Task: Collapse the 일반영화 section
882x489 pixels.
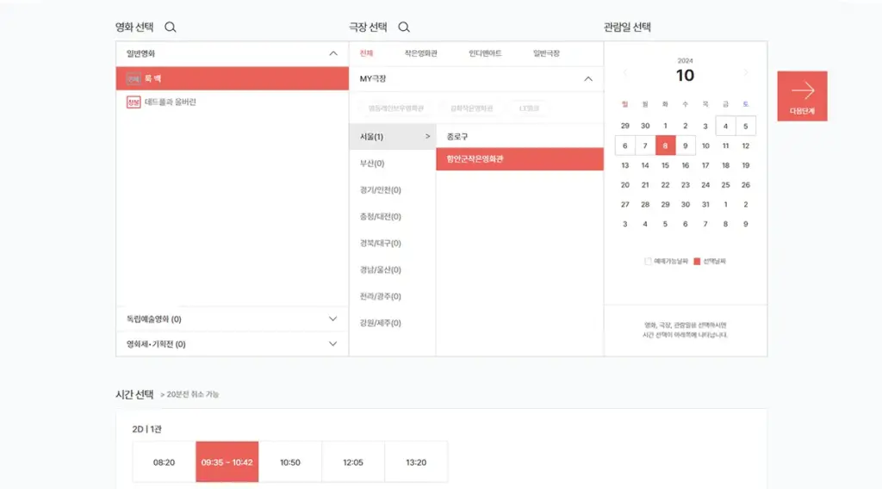Action: (x=333, y=53)
